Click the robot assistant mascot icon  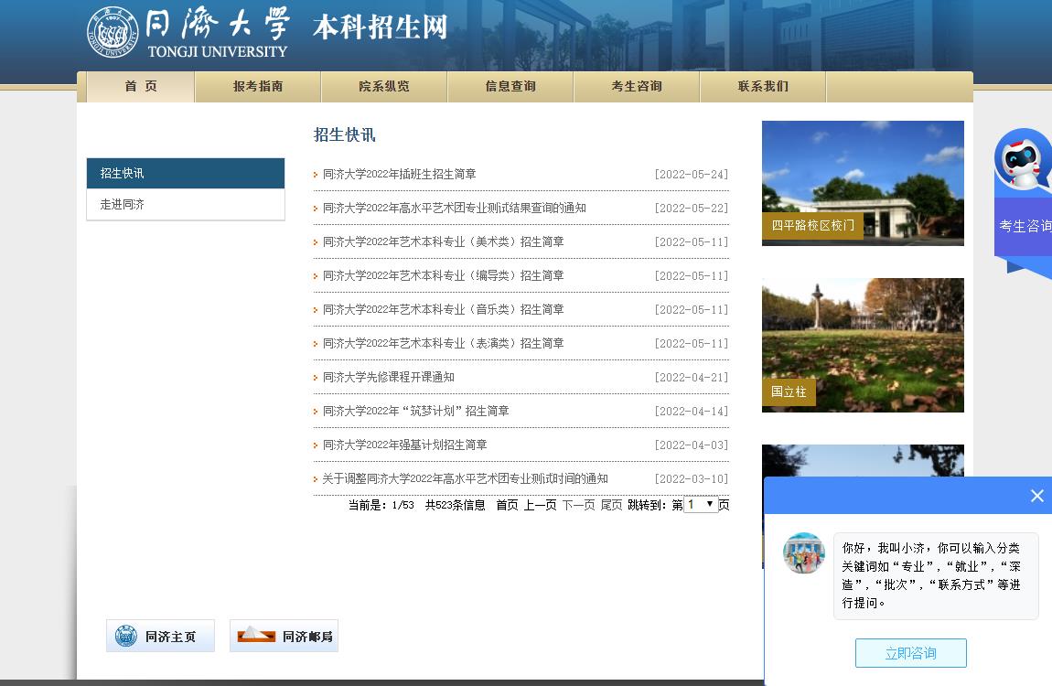pos(1023,161)
